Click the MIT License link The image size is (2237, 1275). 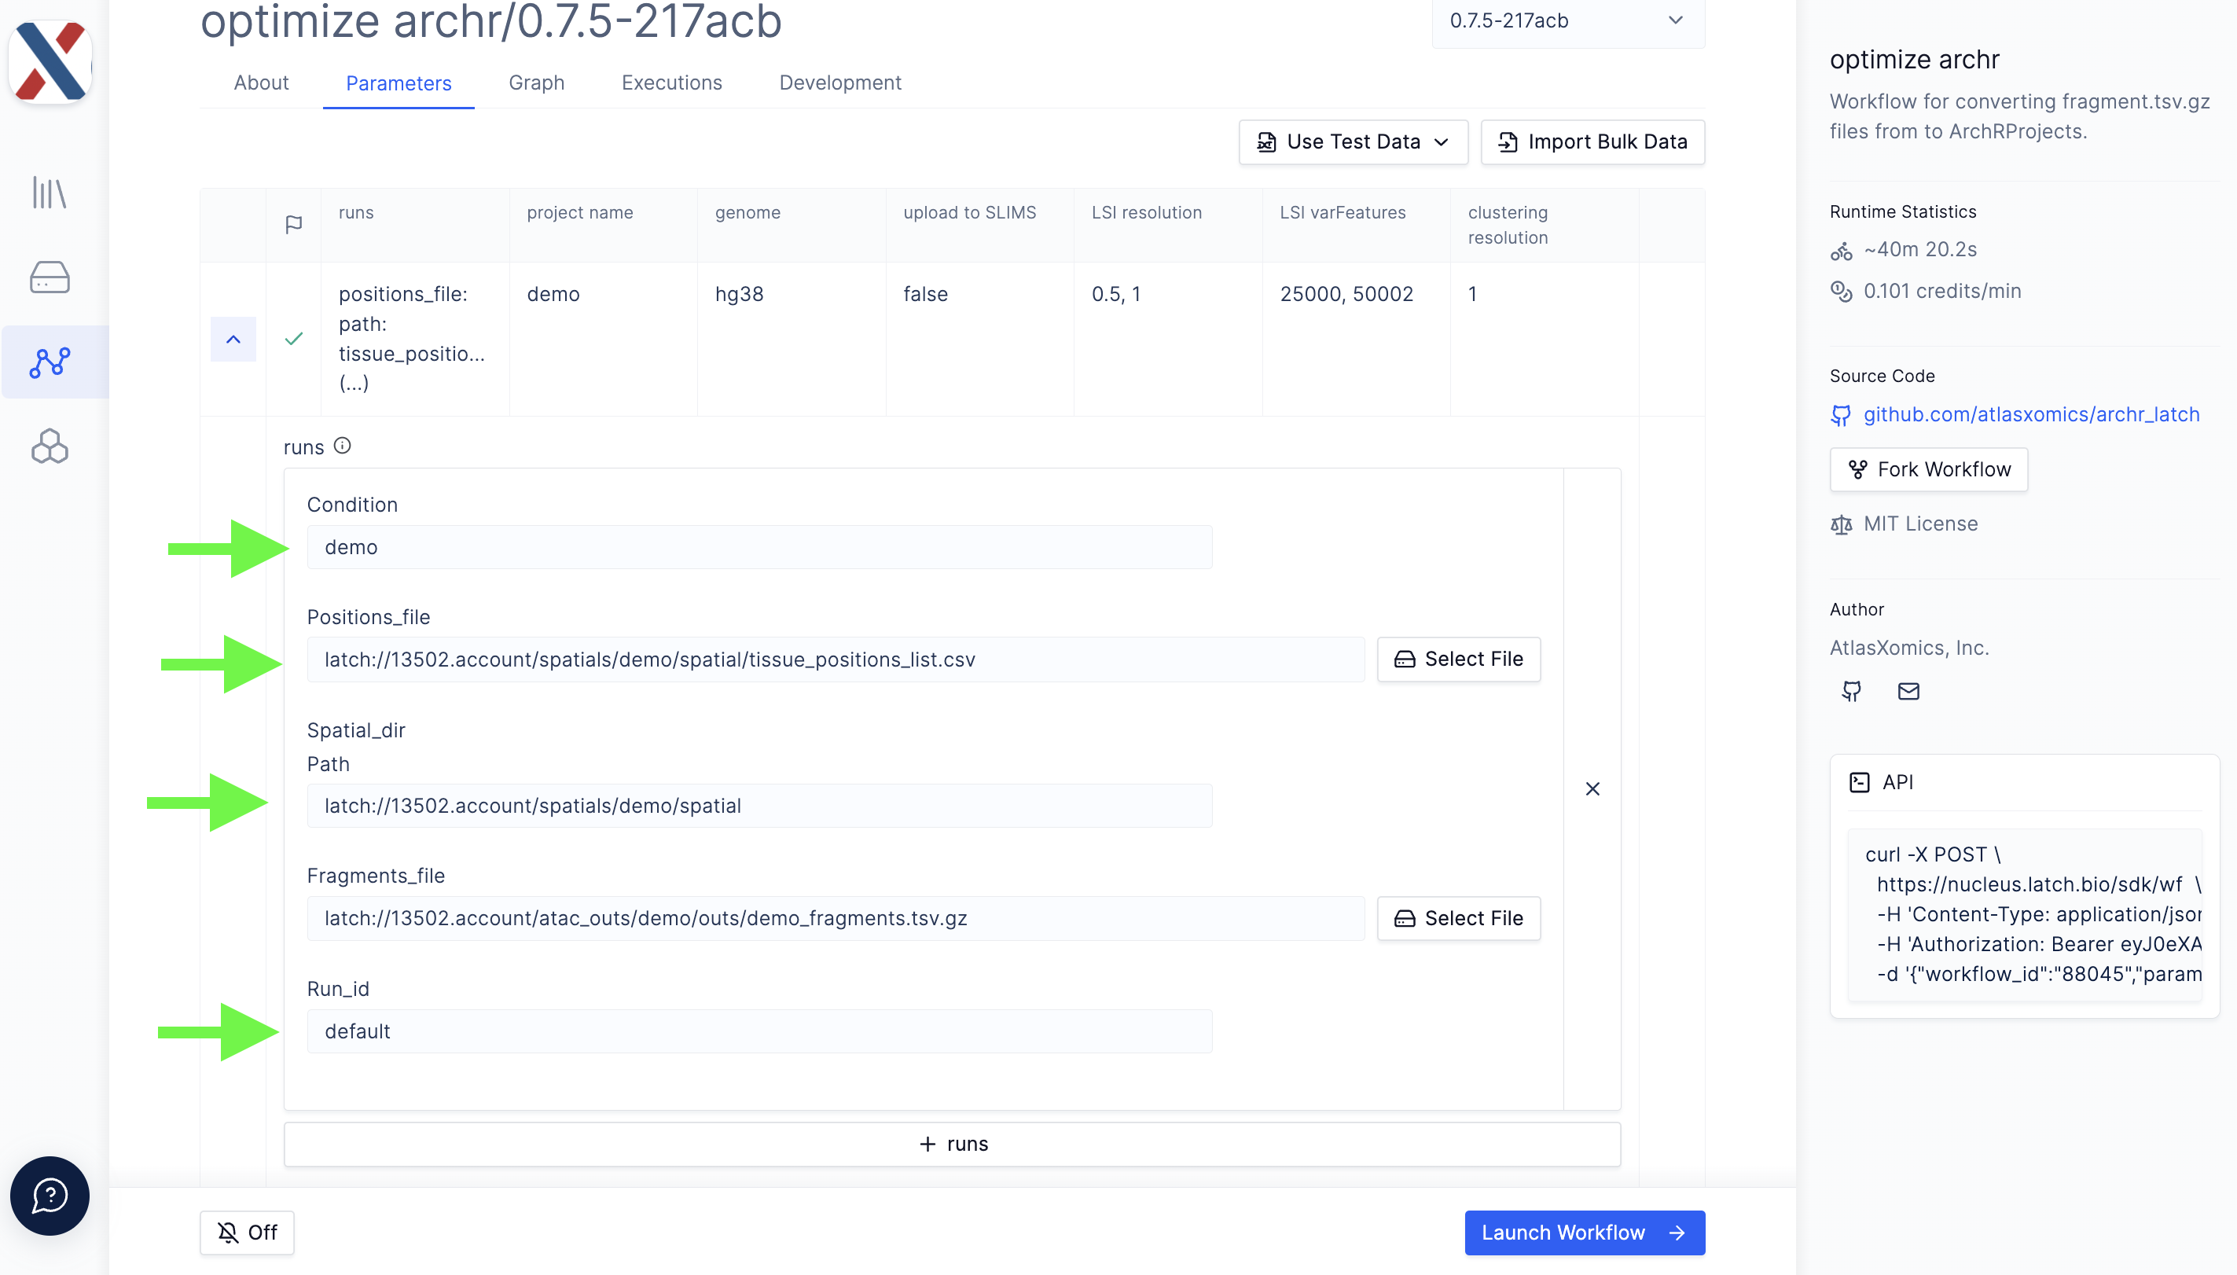point(1920,524)
